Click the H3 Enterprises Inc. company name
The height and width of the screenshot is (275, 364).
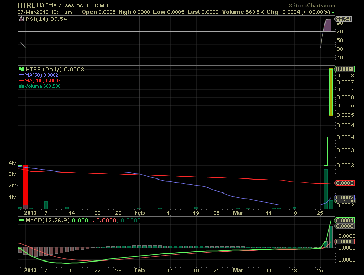(x=61, y=5)
